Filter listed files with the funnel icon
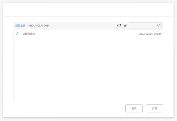The height and width of the screenshot is (121, 177). pyautogui.click(x=125, y=25)
